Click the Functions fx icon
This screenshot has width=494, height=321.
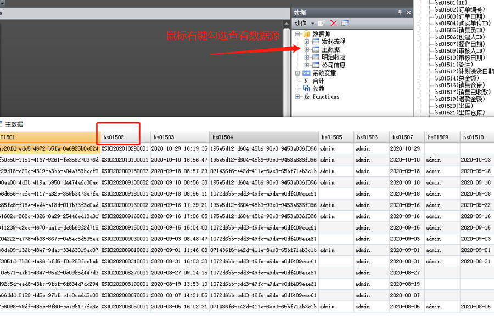pos(306,97)
